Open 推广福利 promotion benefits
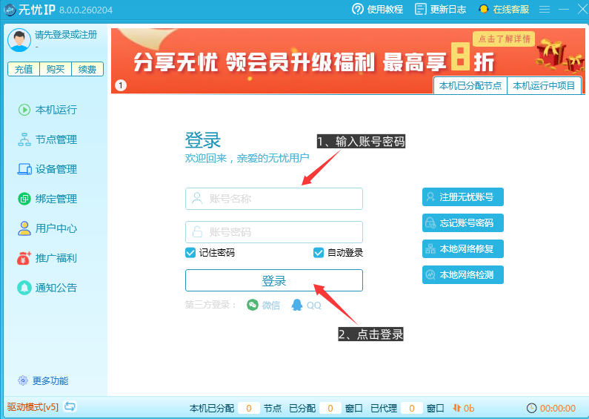Viewport: 589px width, 419px height. click(x=47, y=258)
